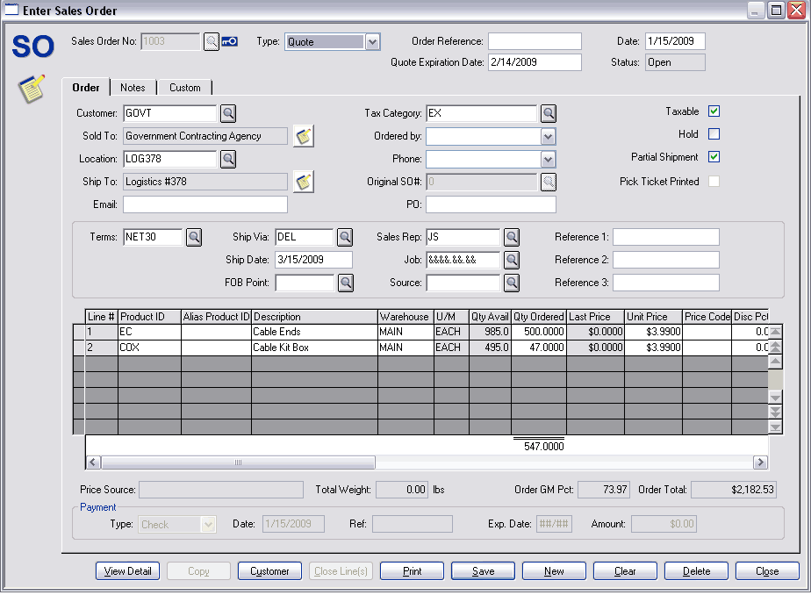Screen dimensions: 811x595
Task: Click into the Email input field
Action: [205, 204]
